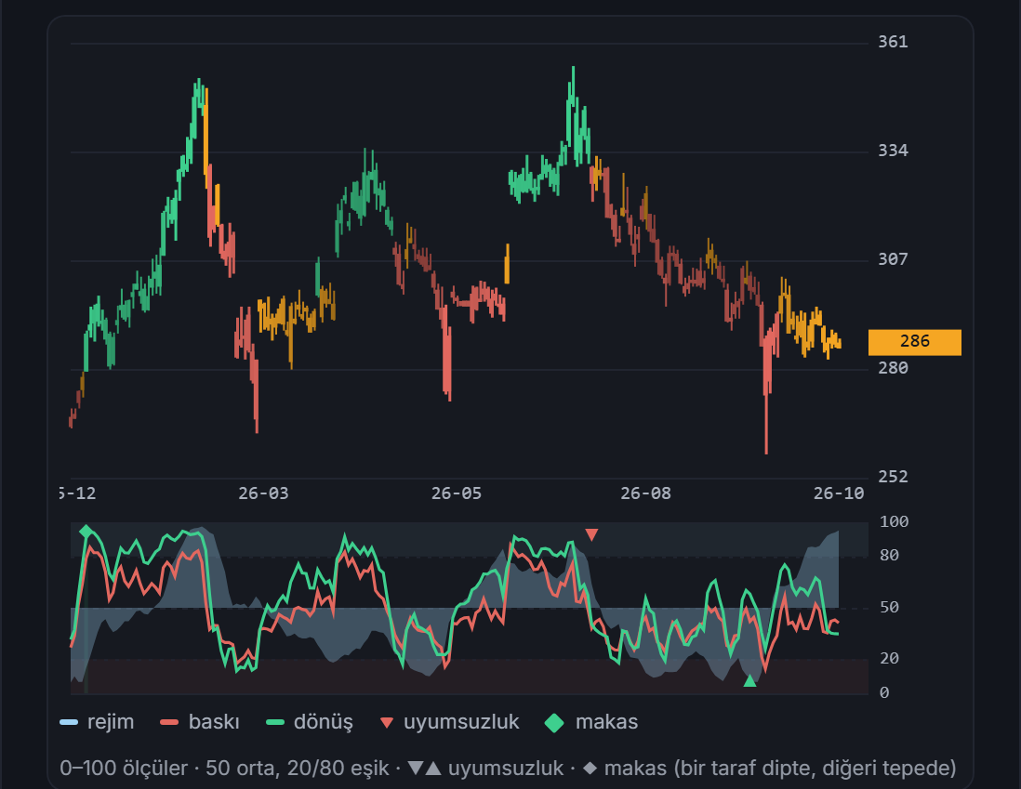
Task: Click the green up-triangle divergence marker in oscillator
Action: [750, 681]
